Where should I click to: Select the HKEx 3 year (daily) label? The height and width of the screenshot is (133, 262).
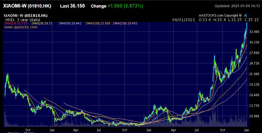pyautogui.click(x=20, y=19)
